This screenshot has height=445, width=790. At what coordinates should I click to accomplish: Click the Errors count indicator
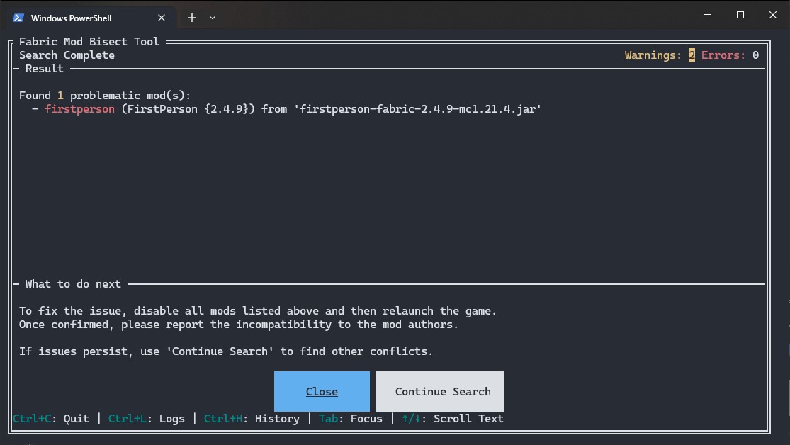730,55
